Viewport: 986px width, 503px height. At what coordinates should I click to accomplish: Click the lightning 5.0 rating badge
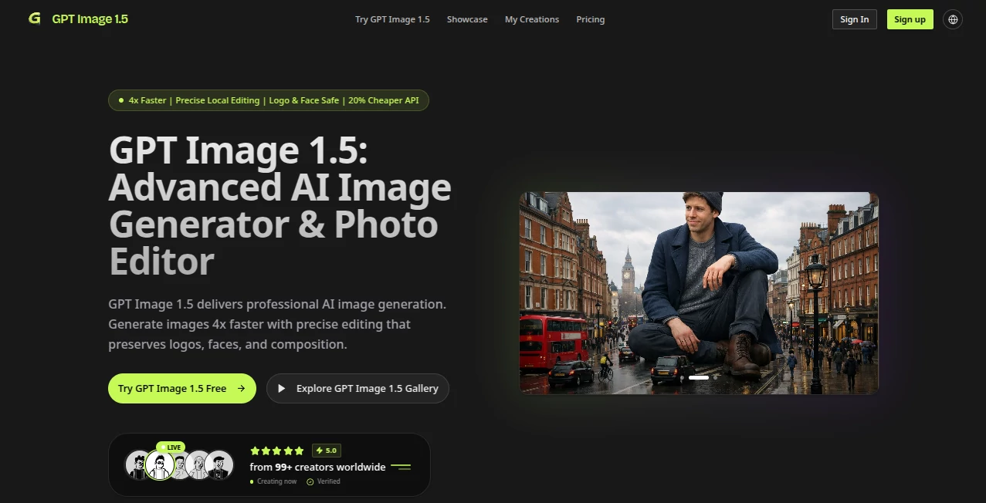pyautogui.click(x=326, y=450)
